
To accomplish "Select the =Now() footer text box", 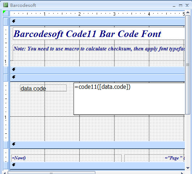I will [x=66, y=158].
